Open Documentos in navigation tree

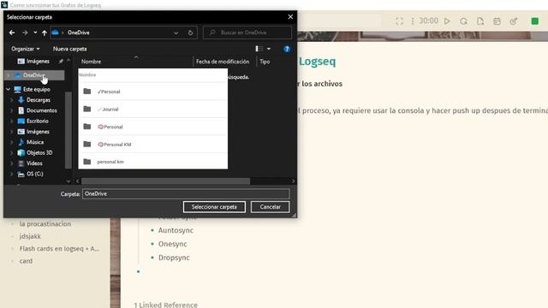pos(41,110)
